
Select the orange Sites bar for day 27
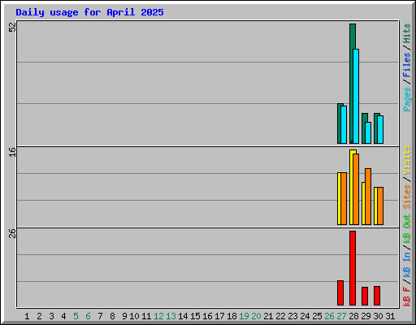coord(344,198)
